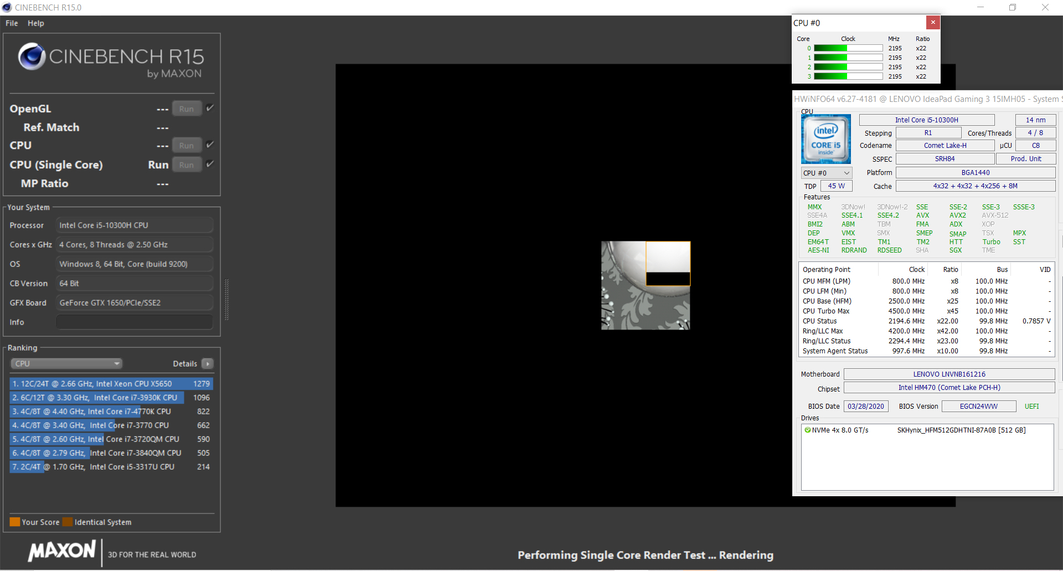The height and width of the screenshot is (571, 1063).
Task: Click the ranking Details arrow button
Action: [208, 364]
